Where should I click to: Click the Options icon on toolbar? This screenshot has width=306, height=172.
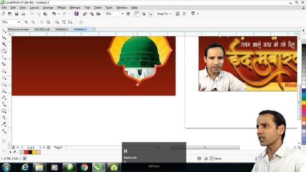(x=177, y=14)
